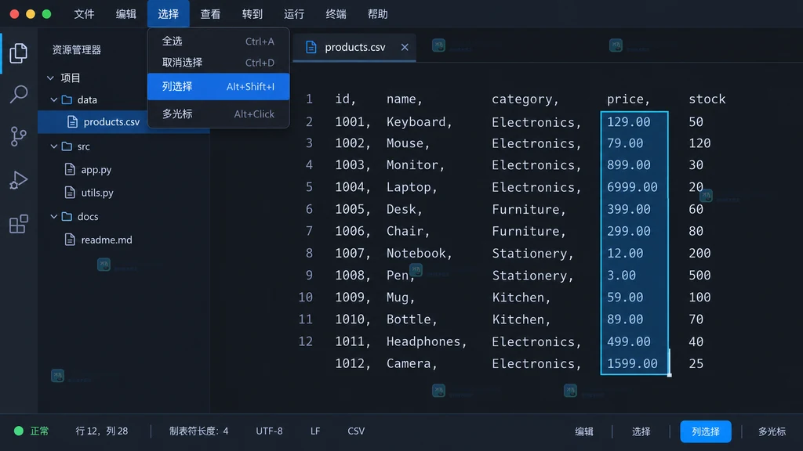
Task: Click the stock value 500
Action: pos(699,275)
